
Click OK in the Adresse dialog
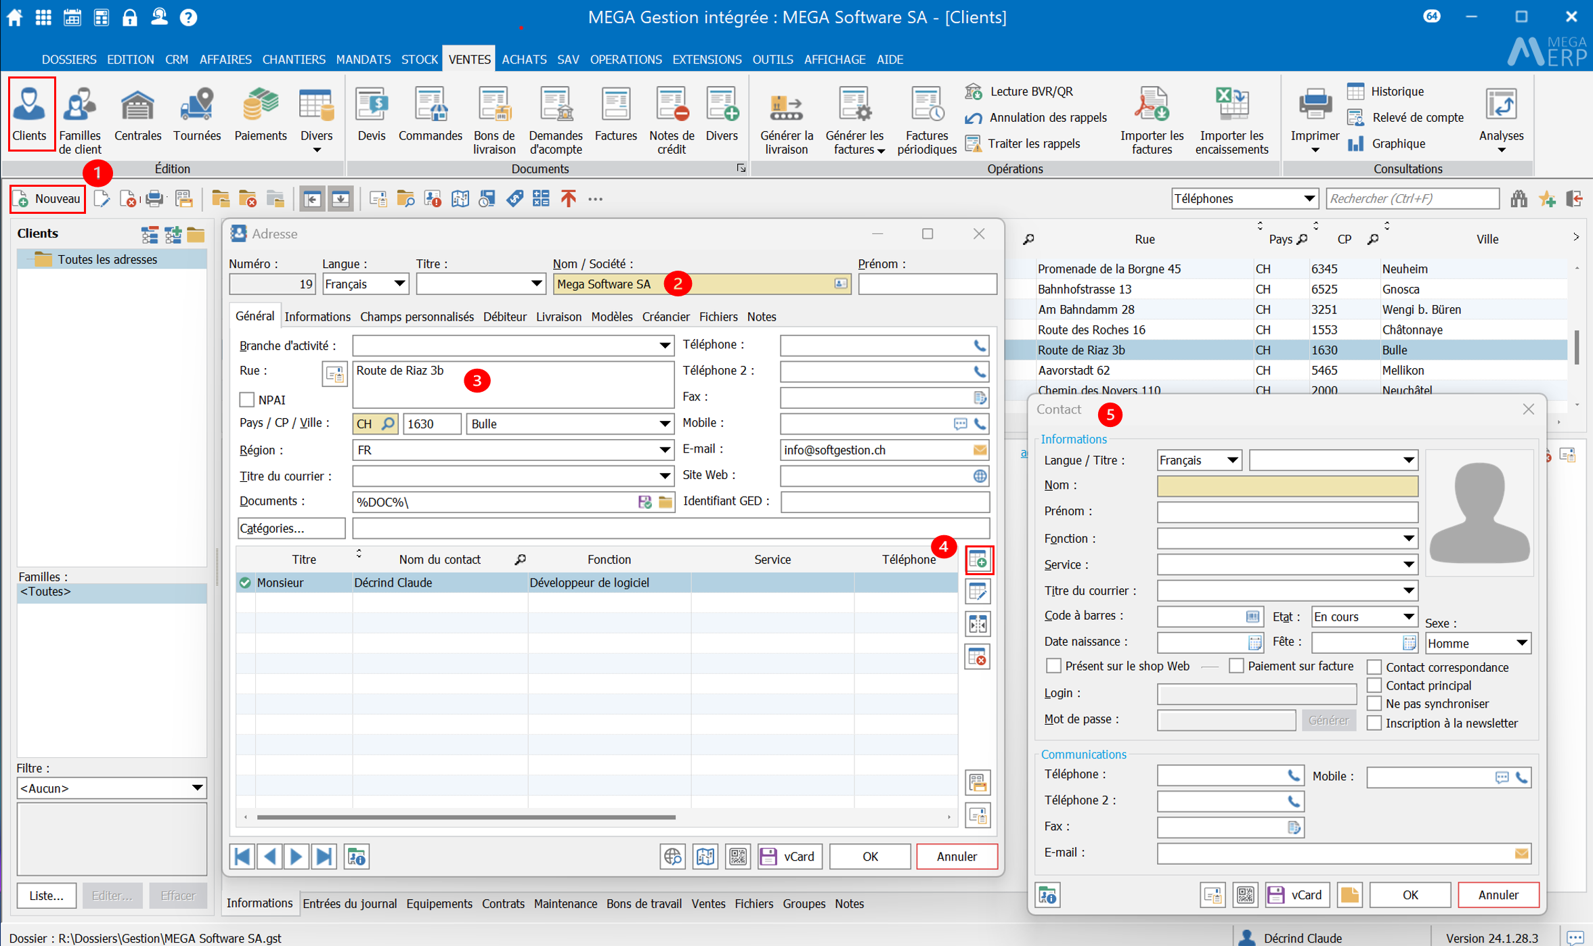[x=870, y=857]
